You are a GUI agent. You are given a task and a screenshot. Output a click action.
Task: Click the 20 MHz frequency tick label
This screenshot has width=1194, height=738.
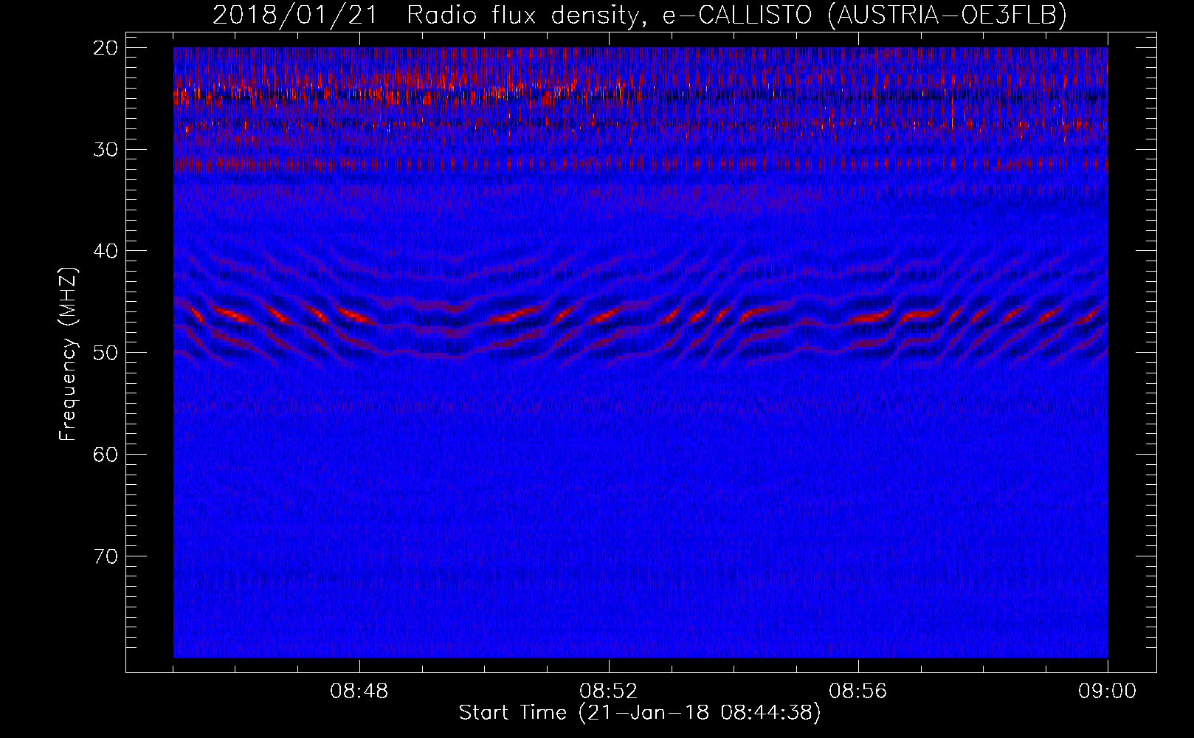(x=106, y=48)
